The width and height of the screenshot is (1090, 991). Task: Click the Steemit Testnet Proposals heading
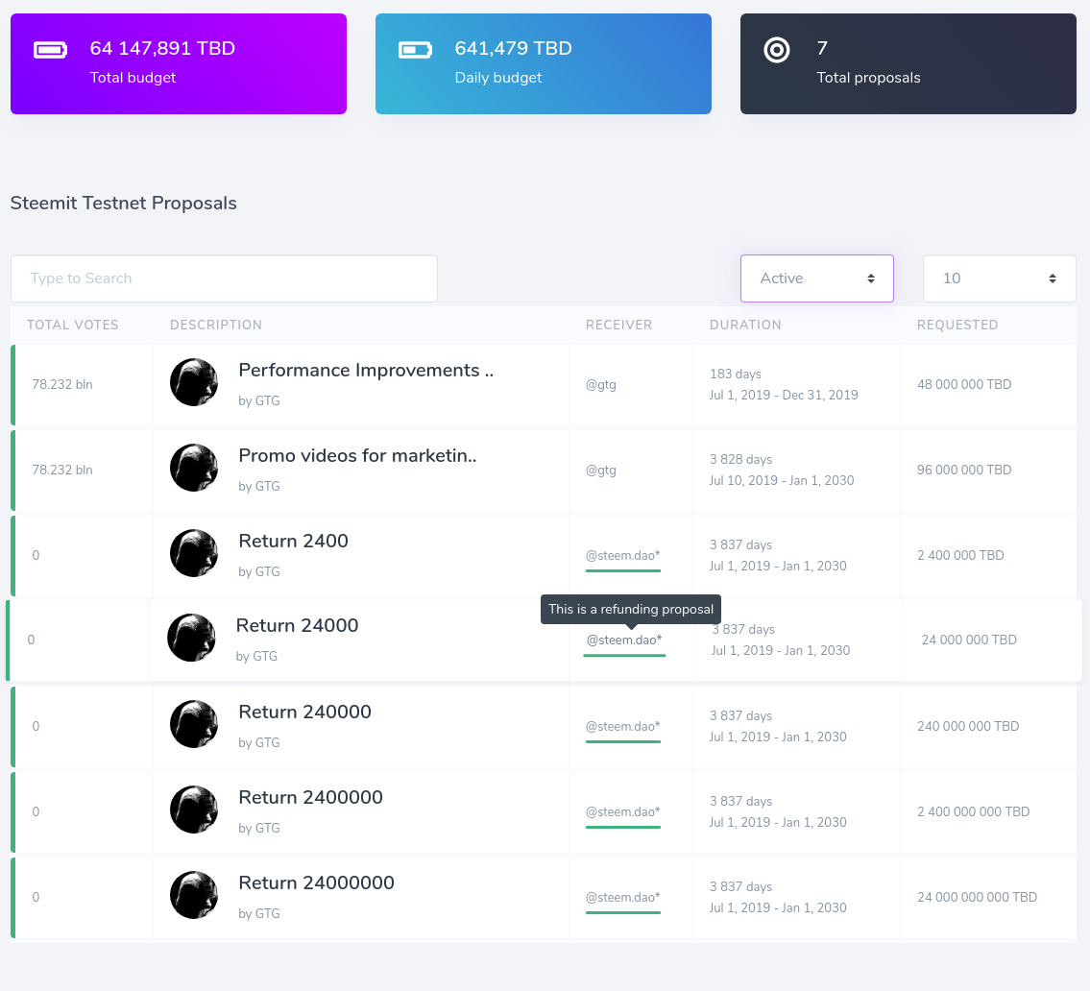tap(124, 204)
